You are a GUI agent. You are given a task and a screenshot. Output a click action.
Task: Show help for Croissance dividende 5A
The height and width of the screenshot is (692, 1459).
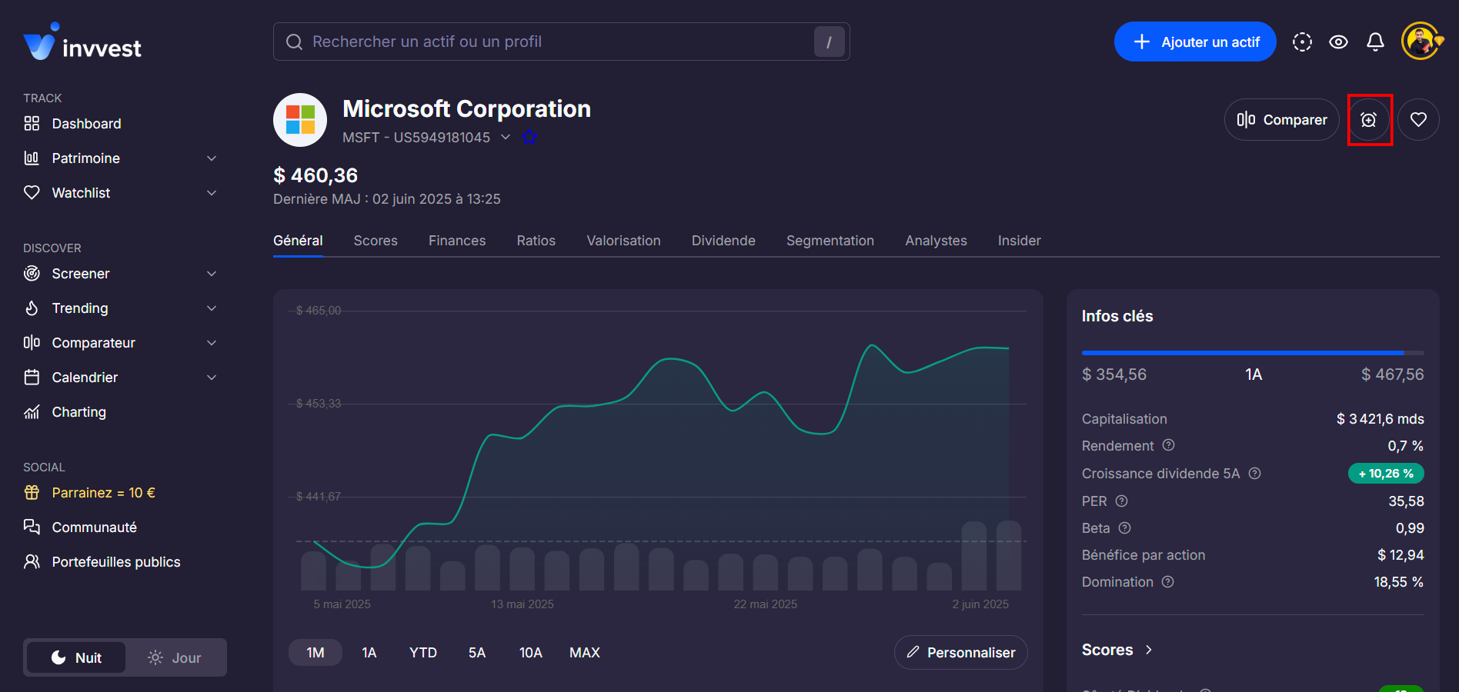coord(1254,474)
